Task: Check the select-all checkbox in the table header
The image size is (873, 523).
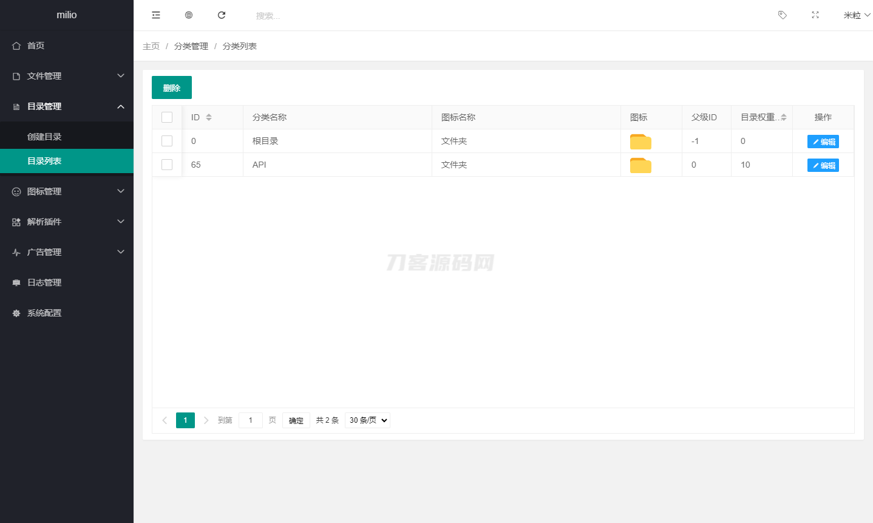Action: [x=167, y=117]
